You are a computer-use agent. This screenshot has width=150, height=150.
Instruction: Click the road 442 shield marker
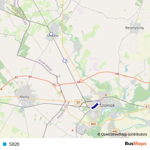(x=115, y=131)
